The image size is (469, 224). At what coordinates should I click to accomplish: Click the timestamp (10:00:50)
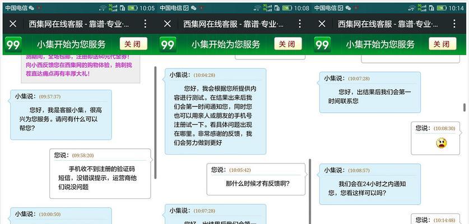pyautogui.click(x=50, y=214)
